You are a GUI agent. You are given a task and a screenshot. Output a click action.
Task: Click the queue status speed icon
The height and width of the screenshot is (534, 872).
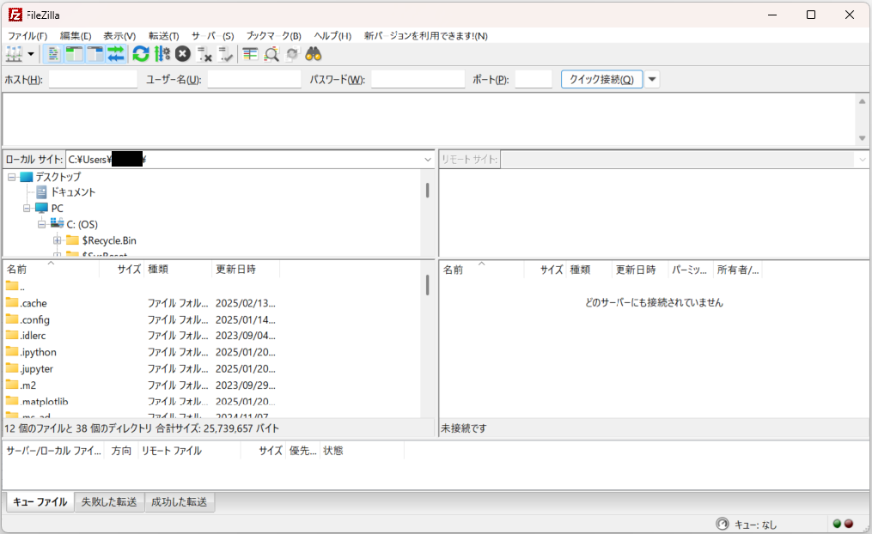tap(723, 524)
